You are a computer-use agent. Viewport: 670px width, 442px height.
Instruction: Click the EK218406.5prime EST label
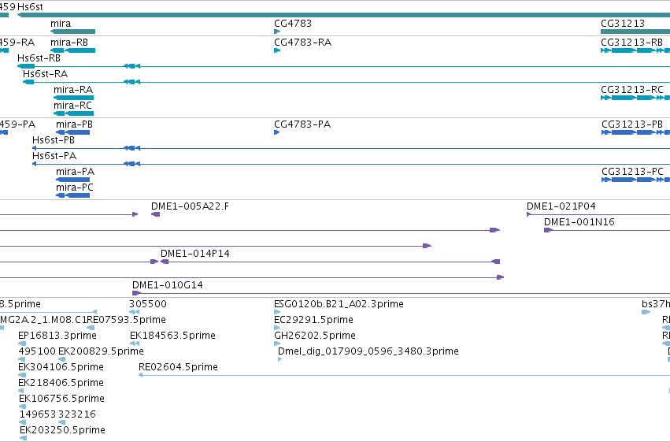[x=61, y=383]
